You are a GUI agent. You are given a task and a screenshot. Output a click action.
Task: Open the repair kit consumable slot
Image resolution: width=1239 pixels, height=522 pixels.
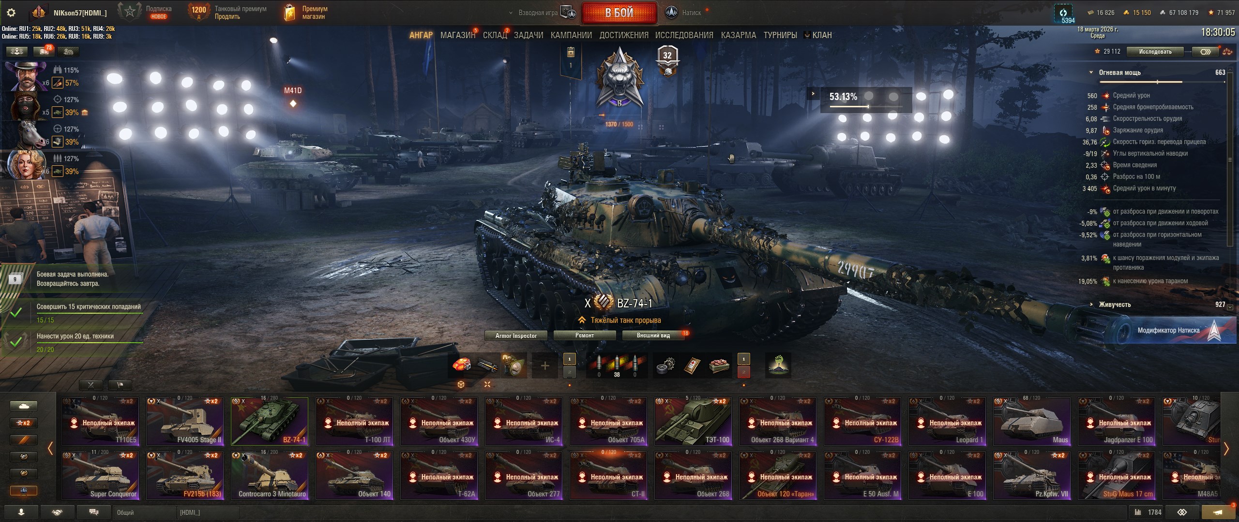666,366
